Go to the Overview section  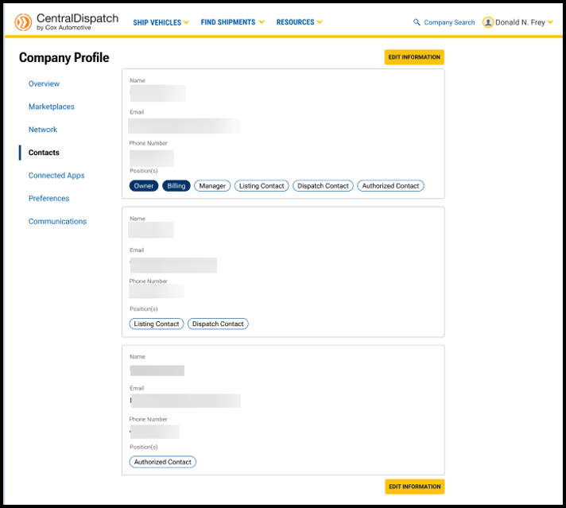[x=44, y=83]
